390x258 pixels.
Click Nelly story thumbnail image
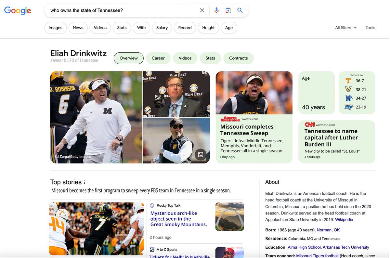(x=230, y=252)
